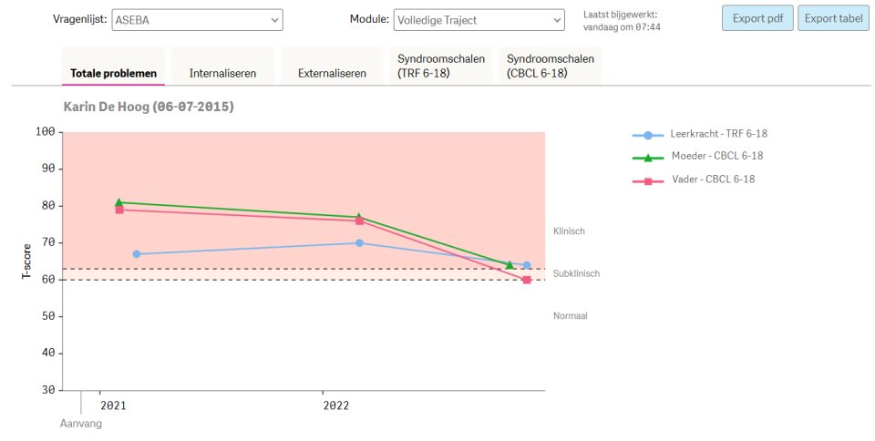Click Vader's pink square point at 2021

click(x=119, y=210)
